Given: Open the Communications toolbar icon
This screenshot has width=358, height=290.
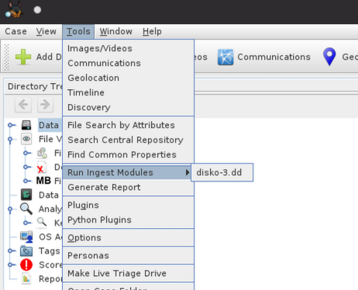Looking at the screenshot, I should pos(225,57).
